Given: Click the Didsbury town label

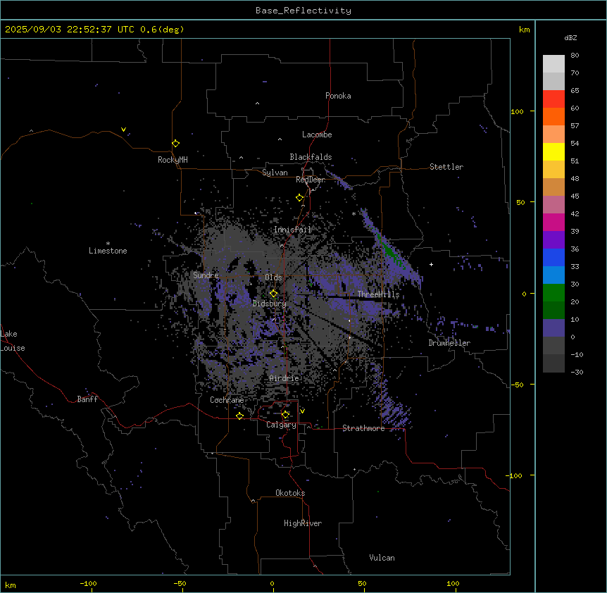Looking at the screenshot, I should coord(270,304).
